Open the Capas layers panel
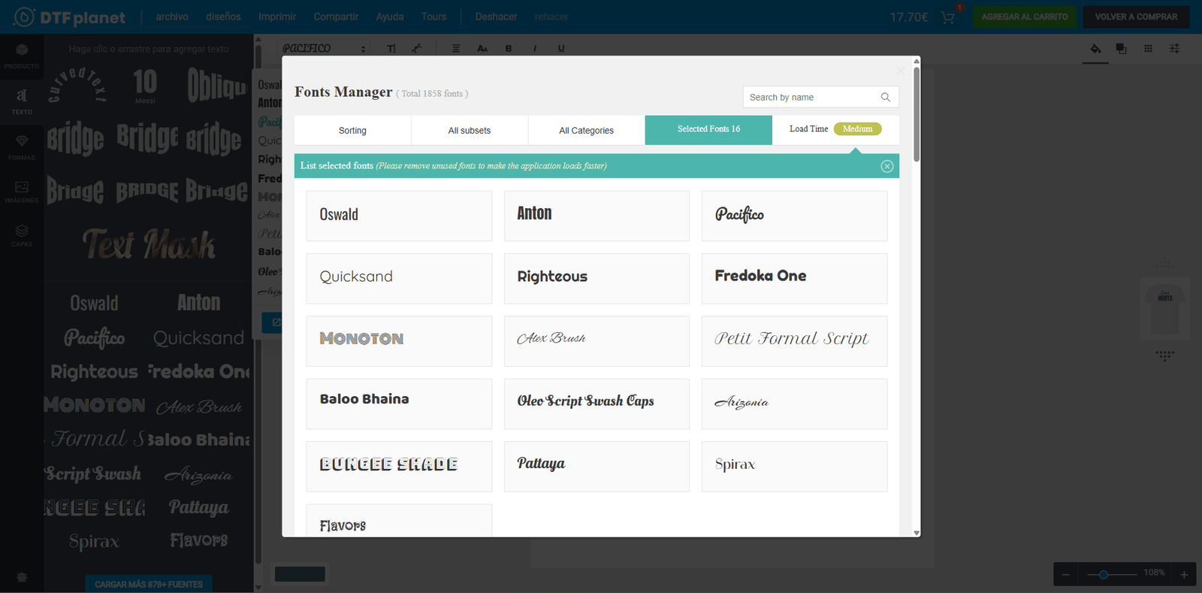Screen dimensions: 1202x593 pyautogui.click(x=22, y=235)
